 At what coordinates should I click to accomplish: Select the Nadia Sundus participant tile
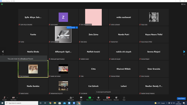33,86
